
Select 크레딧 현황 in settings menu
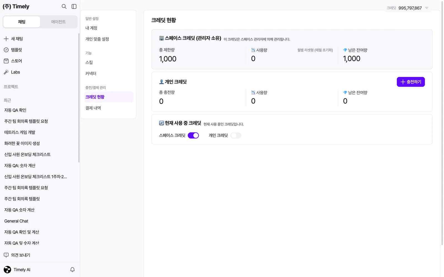(108, 97)
